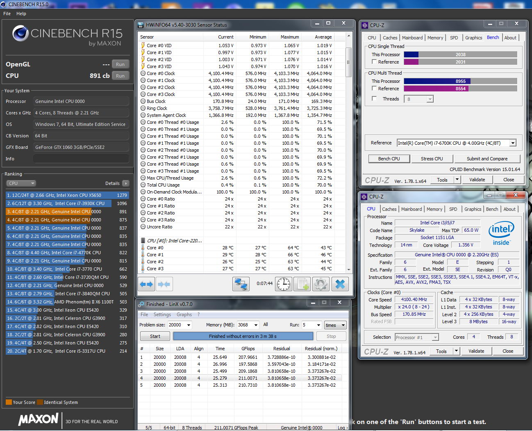Click the Bench CPU button

[389, 159]
